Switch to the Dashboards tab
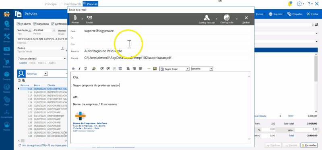 pos(72,4)
